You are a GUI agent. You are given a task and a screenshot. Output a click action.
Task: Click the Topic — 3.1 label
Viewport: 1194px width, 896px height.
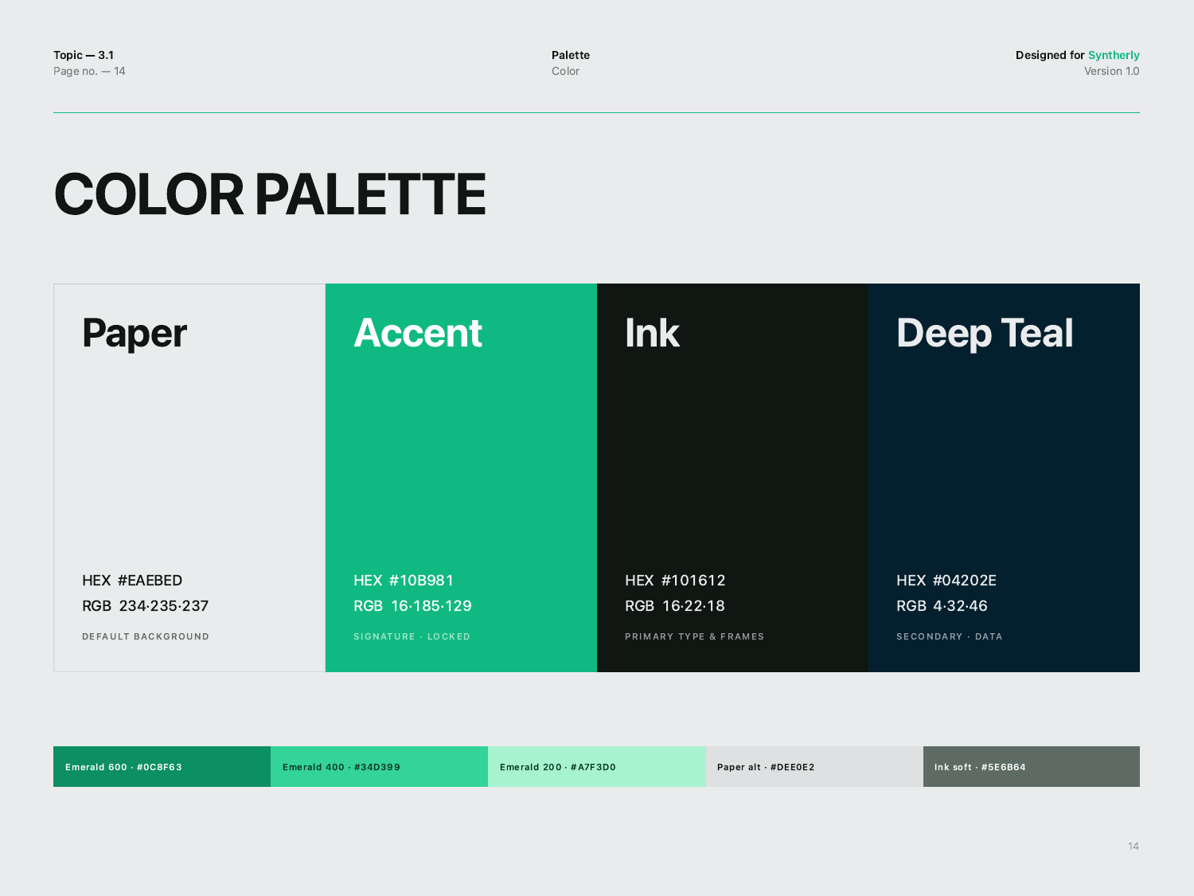click(84, 55)
